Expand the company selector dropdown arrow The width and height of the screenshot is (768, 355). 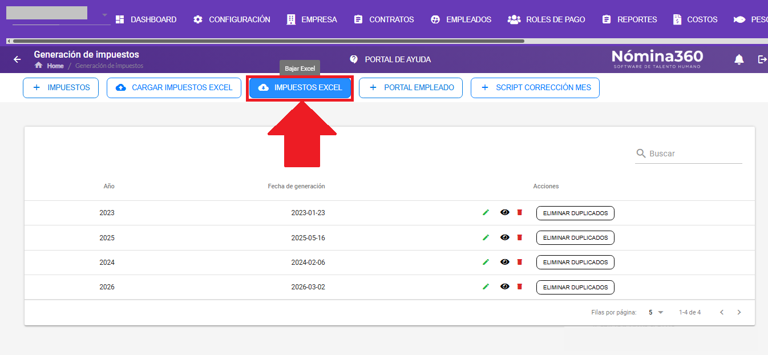point(104,14)
